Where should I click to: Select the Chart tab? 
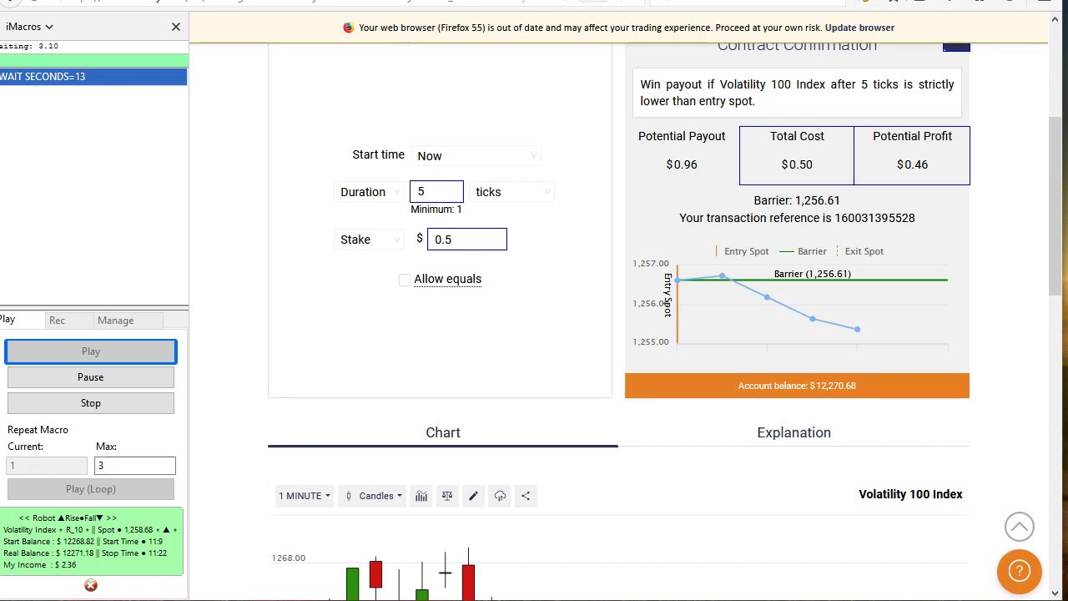[443, 432]
